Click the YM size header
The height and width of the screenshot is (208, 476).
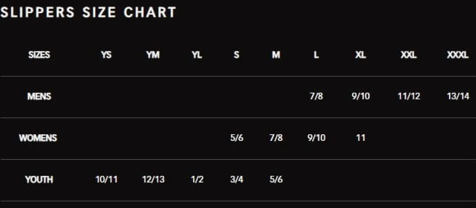(x=153, y=55)
